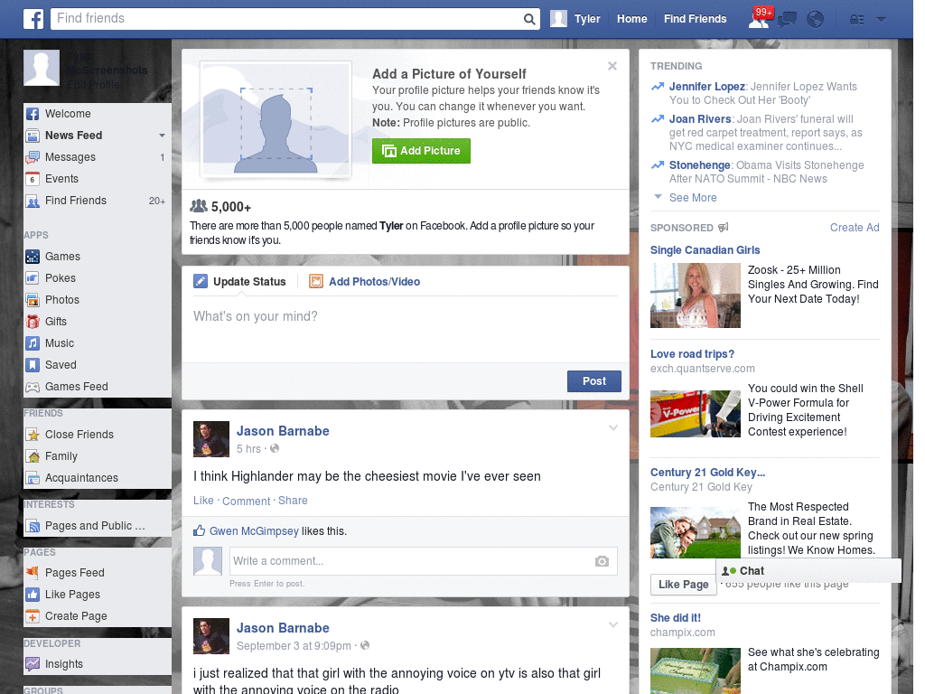The image size is (925, 694).
Task: Click the Games app icon
Action: 33,257
